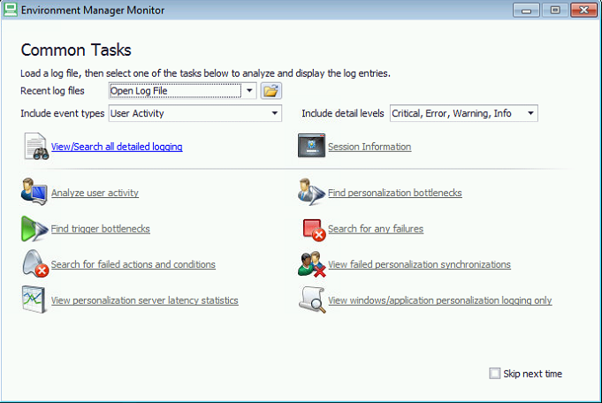This screenshot has width=602, height=403.
Task: Open View failed personalization synchronizations link
Action: (x=419, y=264)
